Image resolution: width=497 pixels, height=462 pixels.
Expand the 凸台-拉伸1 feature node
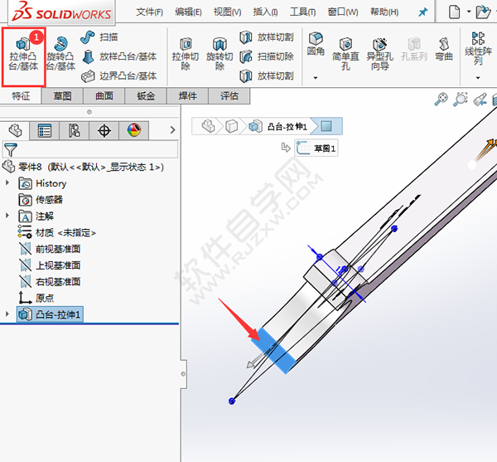tap(7, 314)
